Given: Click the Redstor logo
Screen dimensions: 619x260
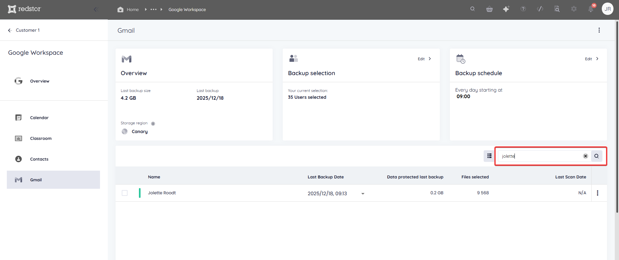Looking at the screenshot, I should click(24, 9).
